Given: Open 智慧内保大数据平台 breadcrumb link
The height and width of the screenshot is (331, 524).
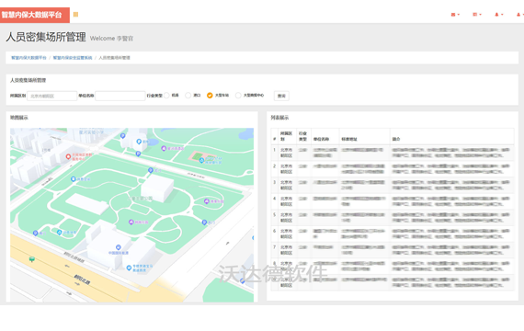Looking at the screenshot, I should 28,58.
